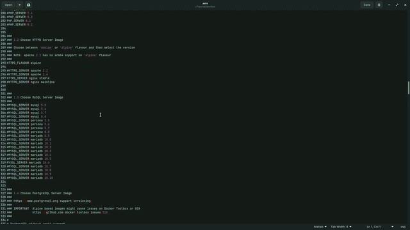Screen dimensions: 410x230
Task: Click the apache 2.2 arm64 note comment
Action: tap(59, 56)
